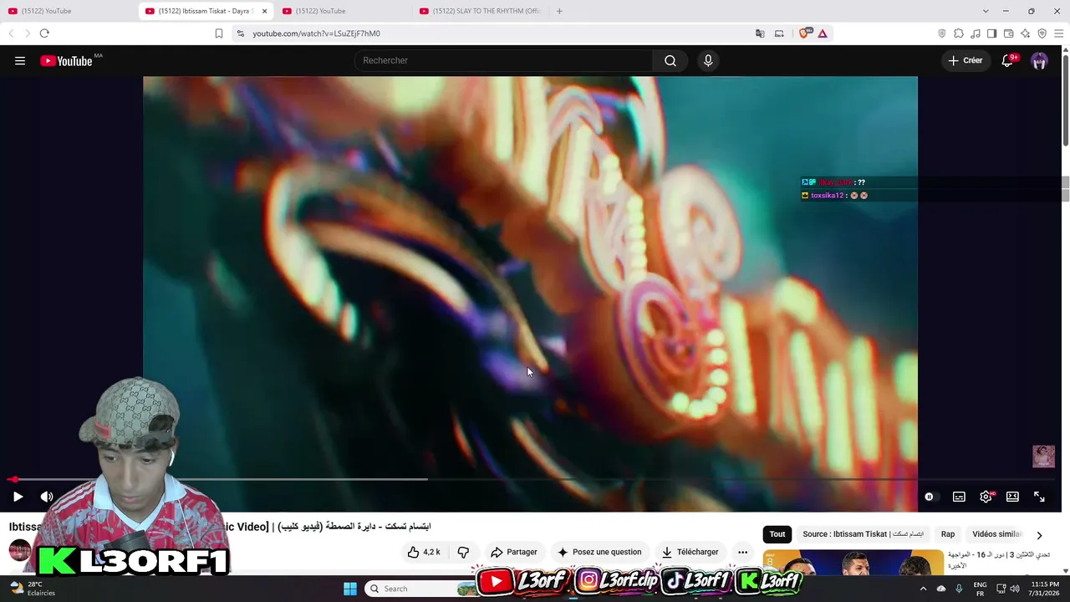Enter fullscreen mode on the video
The height and width of the screenshot is (602, 1070).
[1039, 497]
